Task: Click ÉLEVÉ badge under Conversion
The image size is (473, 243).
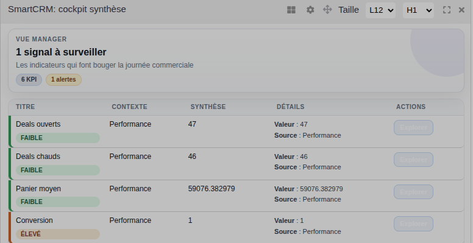Action: [58, 234]
